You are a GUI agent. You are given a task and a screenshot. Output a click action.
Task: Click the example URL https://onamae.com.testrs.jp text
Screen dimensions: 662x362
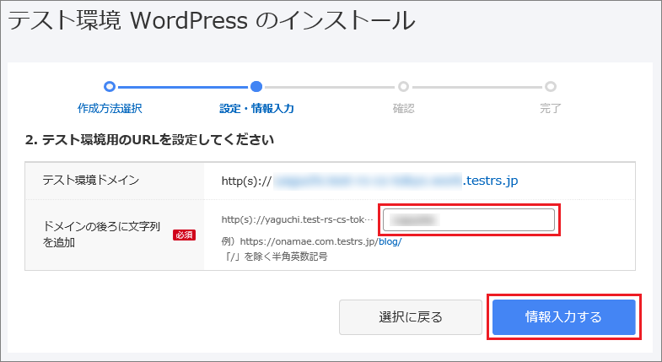pos(309,241)
